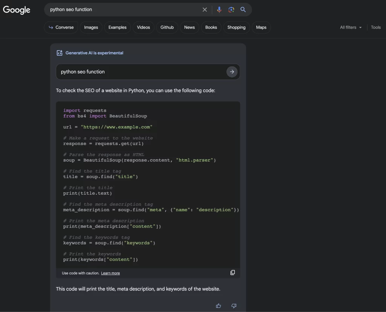
Task: Open the Images search tab
Action: (91, 27)
